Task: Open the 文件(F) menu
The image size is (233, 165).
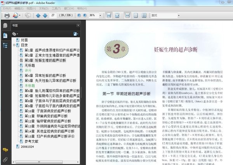Action: click(7, 9)
